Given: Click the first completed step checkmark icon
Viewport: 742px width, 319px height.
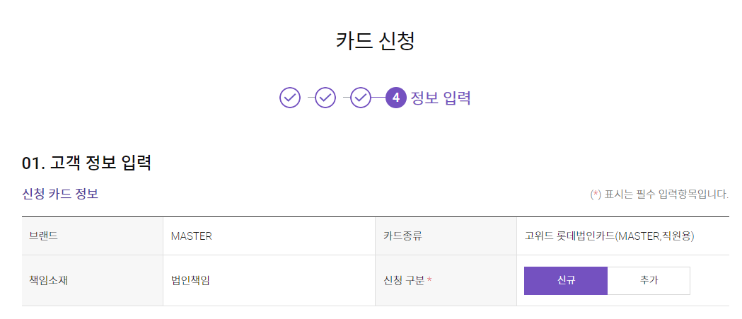Looking at the screenshot, I should pyautogui.click(x=290, y=98).
